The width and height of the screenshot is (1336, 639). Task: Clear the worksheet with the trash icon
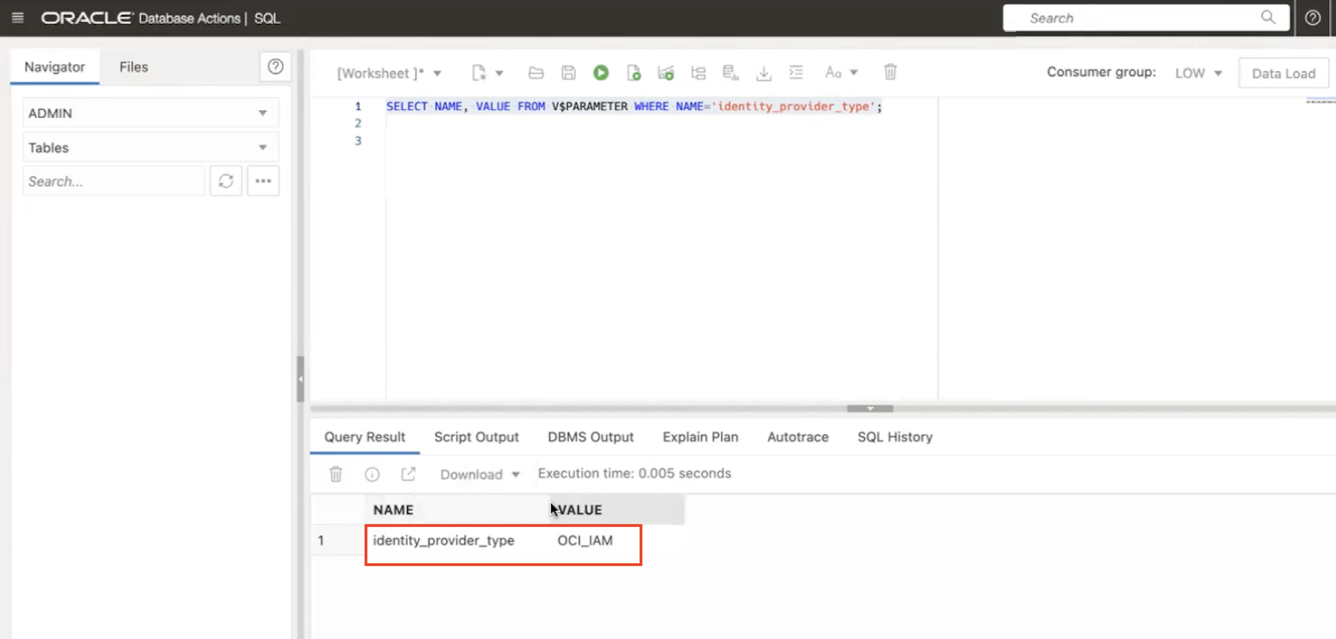point(890,72)
